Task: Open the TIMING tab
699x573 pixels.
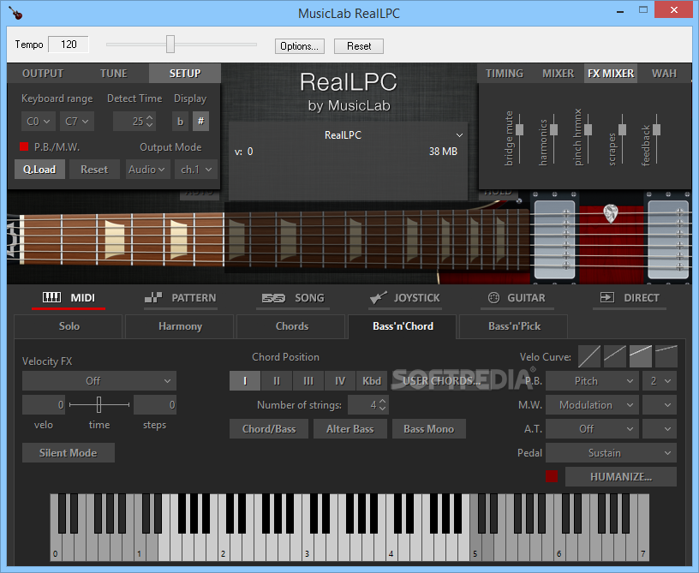Action: point(505,74)
